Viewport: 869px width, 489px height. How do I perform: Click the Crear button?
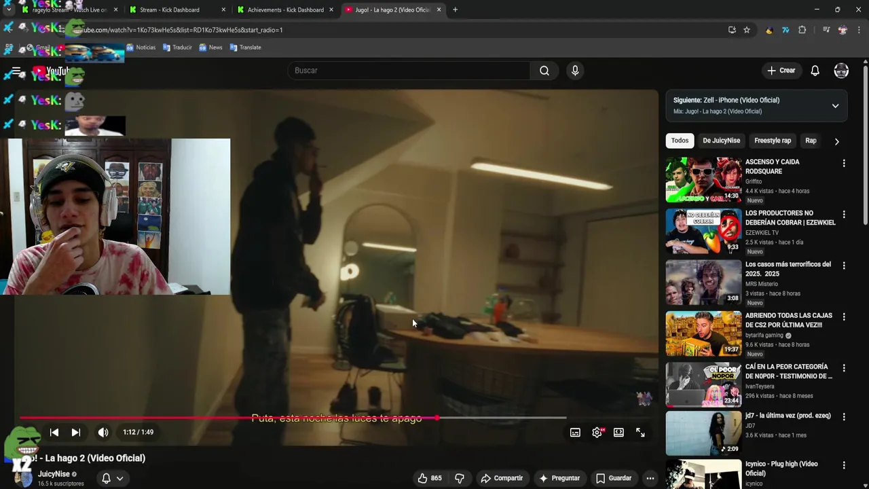click(781, 71)
